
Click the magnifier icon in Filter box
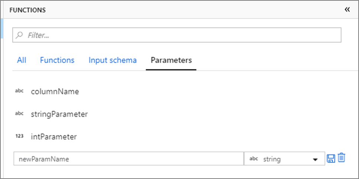coord(20,35)
